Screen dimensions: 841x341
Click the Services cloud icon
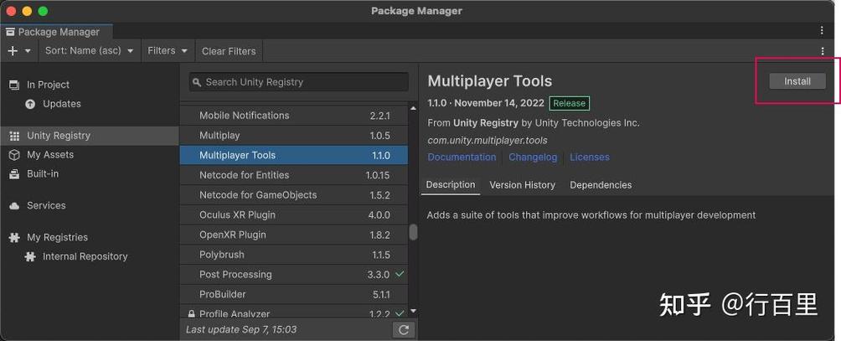coord(14,206)
